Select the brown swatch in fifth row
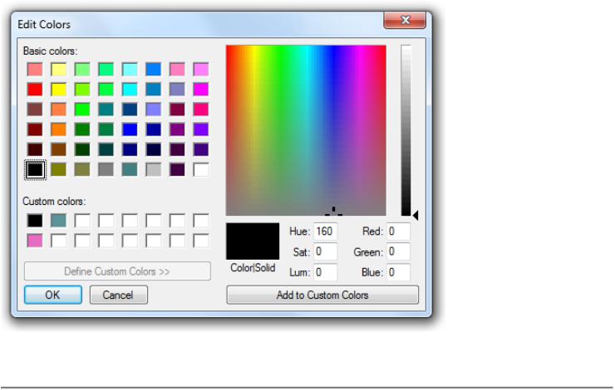615x390 pixels. pyautogui.click(x=58, y=149)
